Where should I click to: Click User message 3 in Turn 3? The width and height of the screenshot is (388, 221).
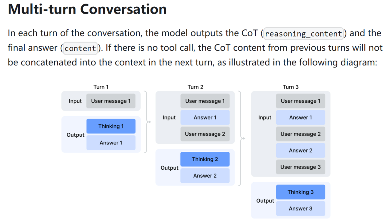[x=301, y=167]
